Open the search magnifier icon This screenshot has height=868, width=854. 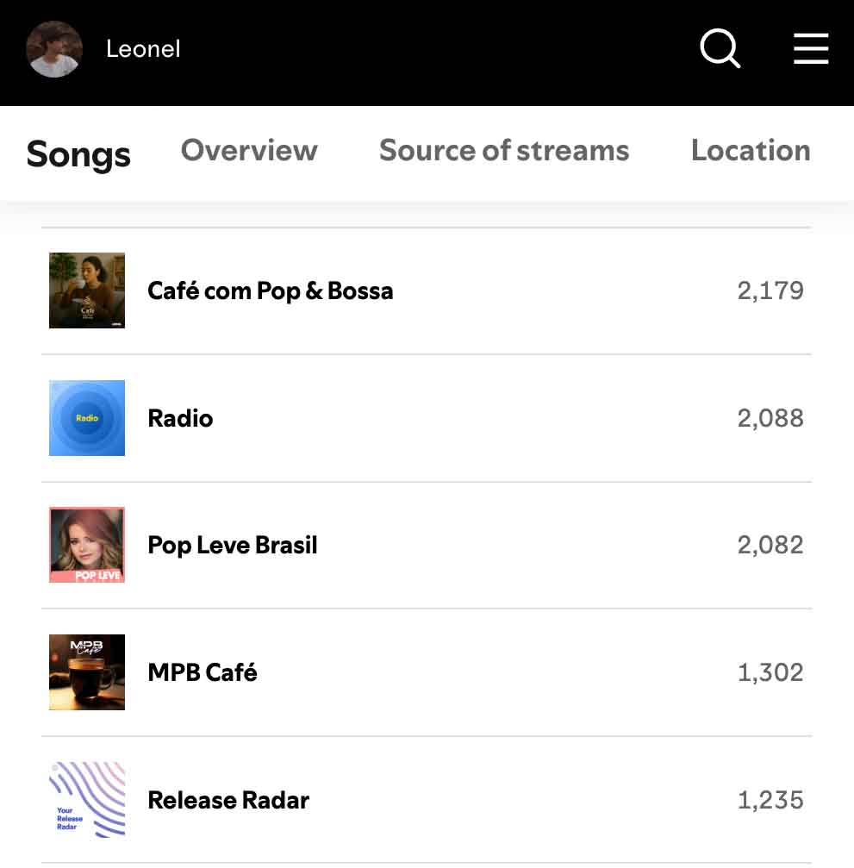point(720,49)
